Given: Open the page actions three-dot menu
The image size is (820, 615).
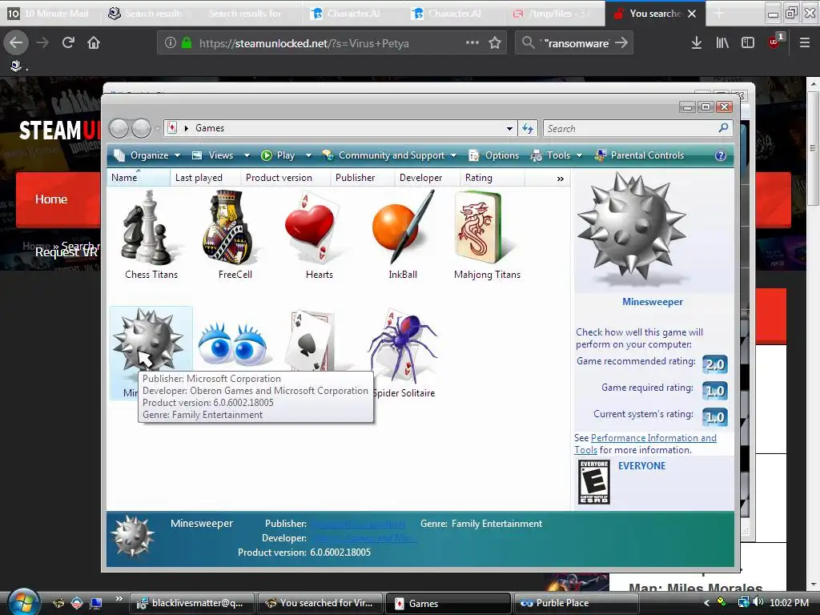Looking at the screenshot, I should pyautogui.click(x=472, y=42).
